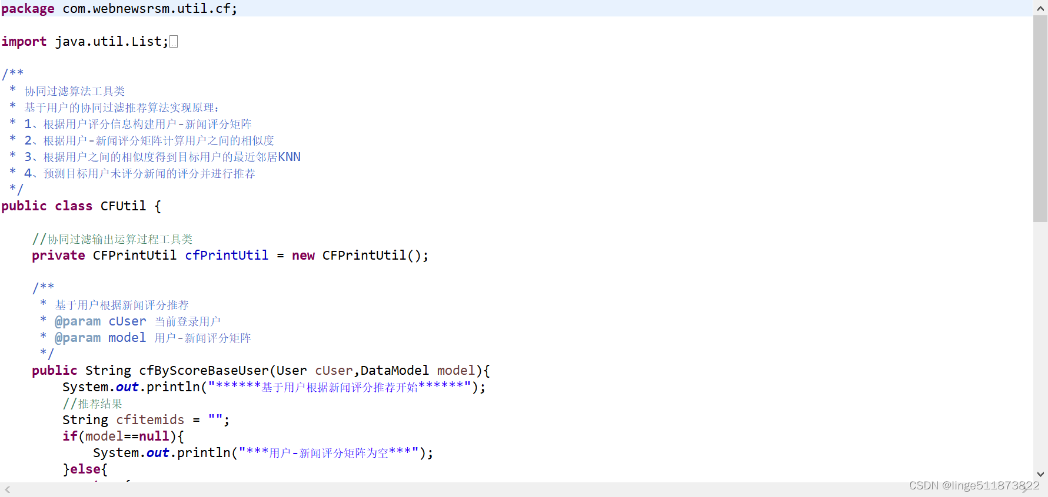This screenshot has height=497, width=1048.
Task: Click the 'User cUser' parameter
Action: [x=314, y=371]
